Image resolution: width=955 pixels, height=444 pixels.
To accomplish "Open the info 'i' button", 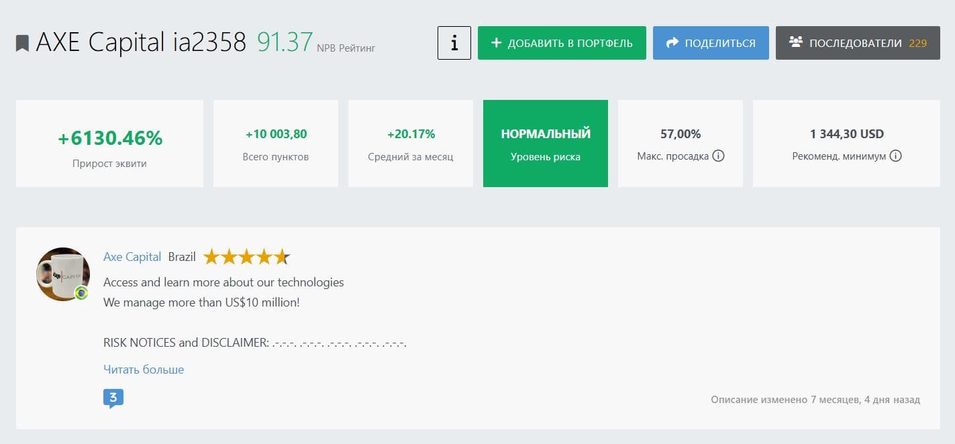I will 454,43.
